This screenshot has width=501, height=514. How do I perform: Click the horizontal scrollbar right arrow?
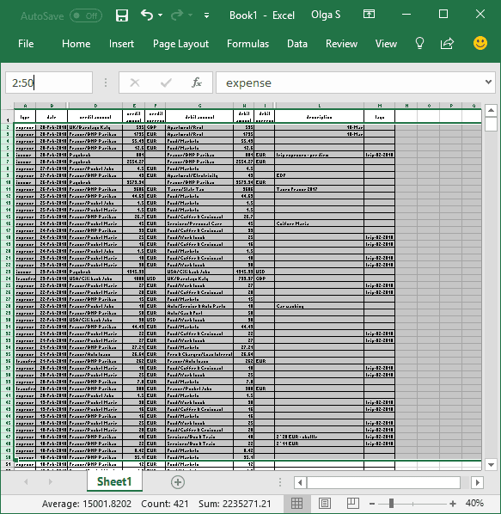(478, 482)
